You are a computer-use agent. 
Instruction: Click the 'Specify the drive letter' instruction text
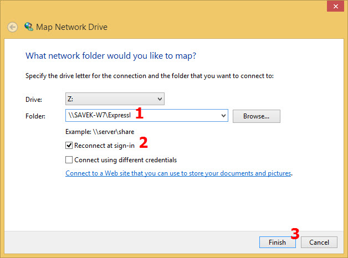coord(150,76)
